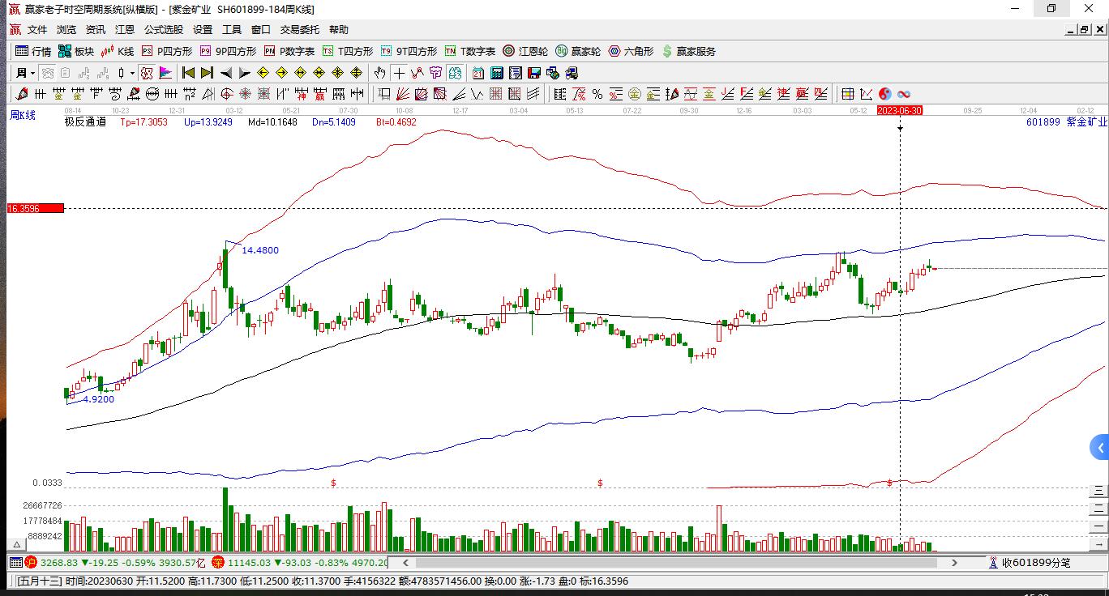Image resolution: width=1109 pixels, height=596 pixels.
Task: Jump to first bar with the skip-to-start arrow
Action: pos(188,73)
